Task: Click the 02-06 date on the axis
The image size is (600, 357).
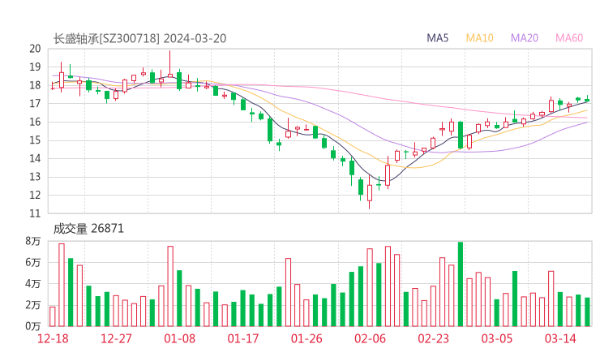Action: [371, 339]
